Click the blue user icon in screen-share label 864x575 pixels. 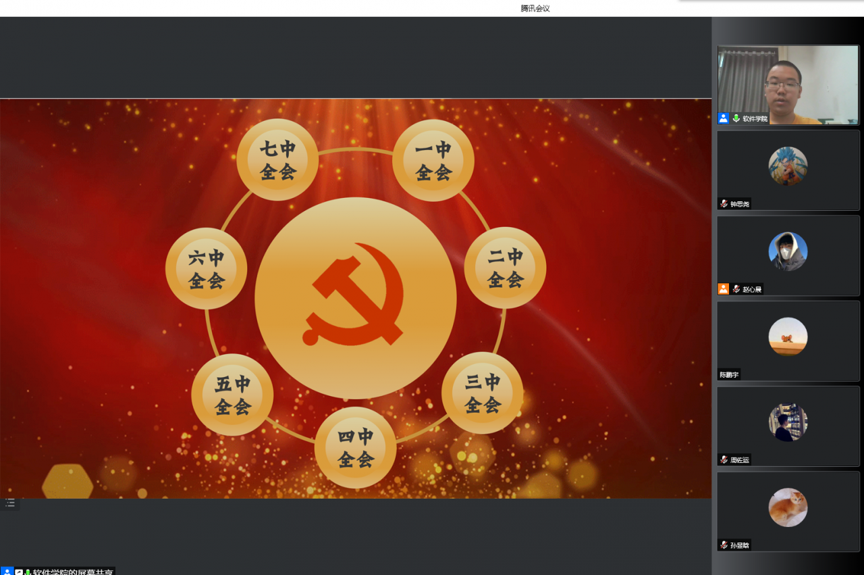7,572
